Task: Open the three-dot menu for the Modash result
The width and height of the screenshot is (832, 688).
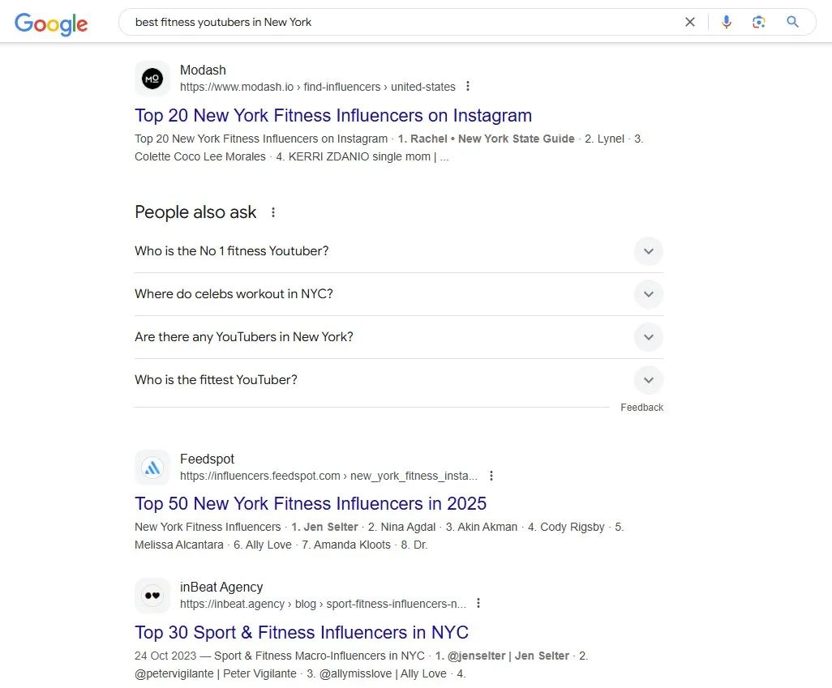Action: 468,86
